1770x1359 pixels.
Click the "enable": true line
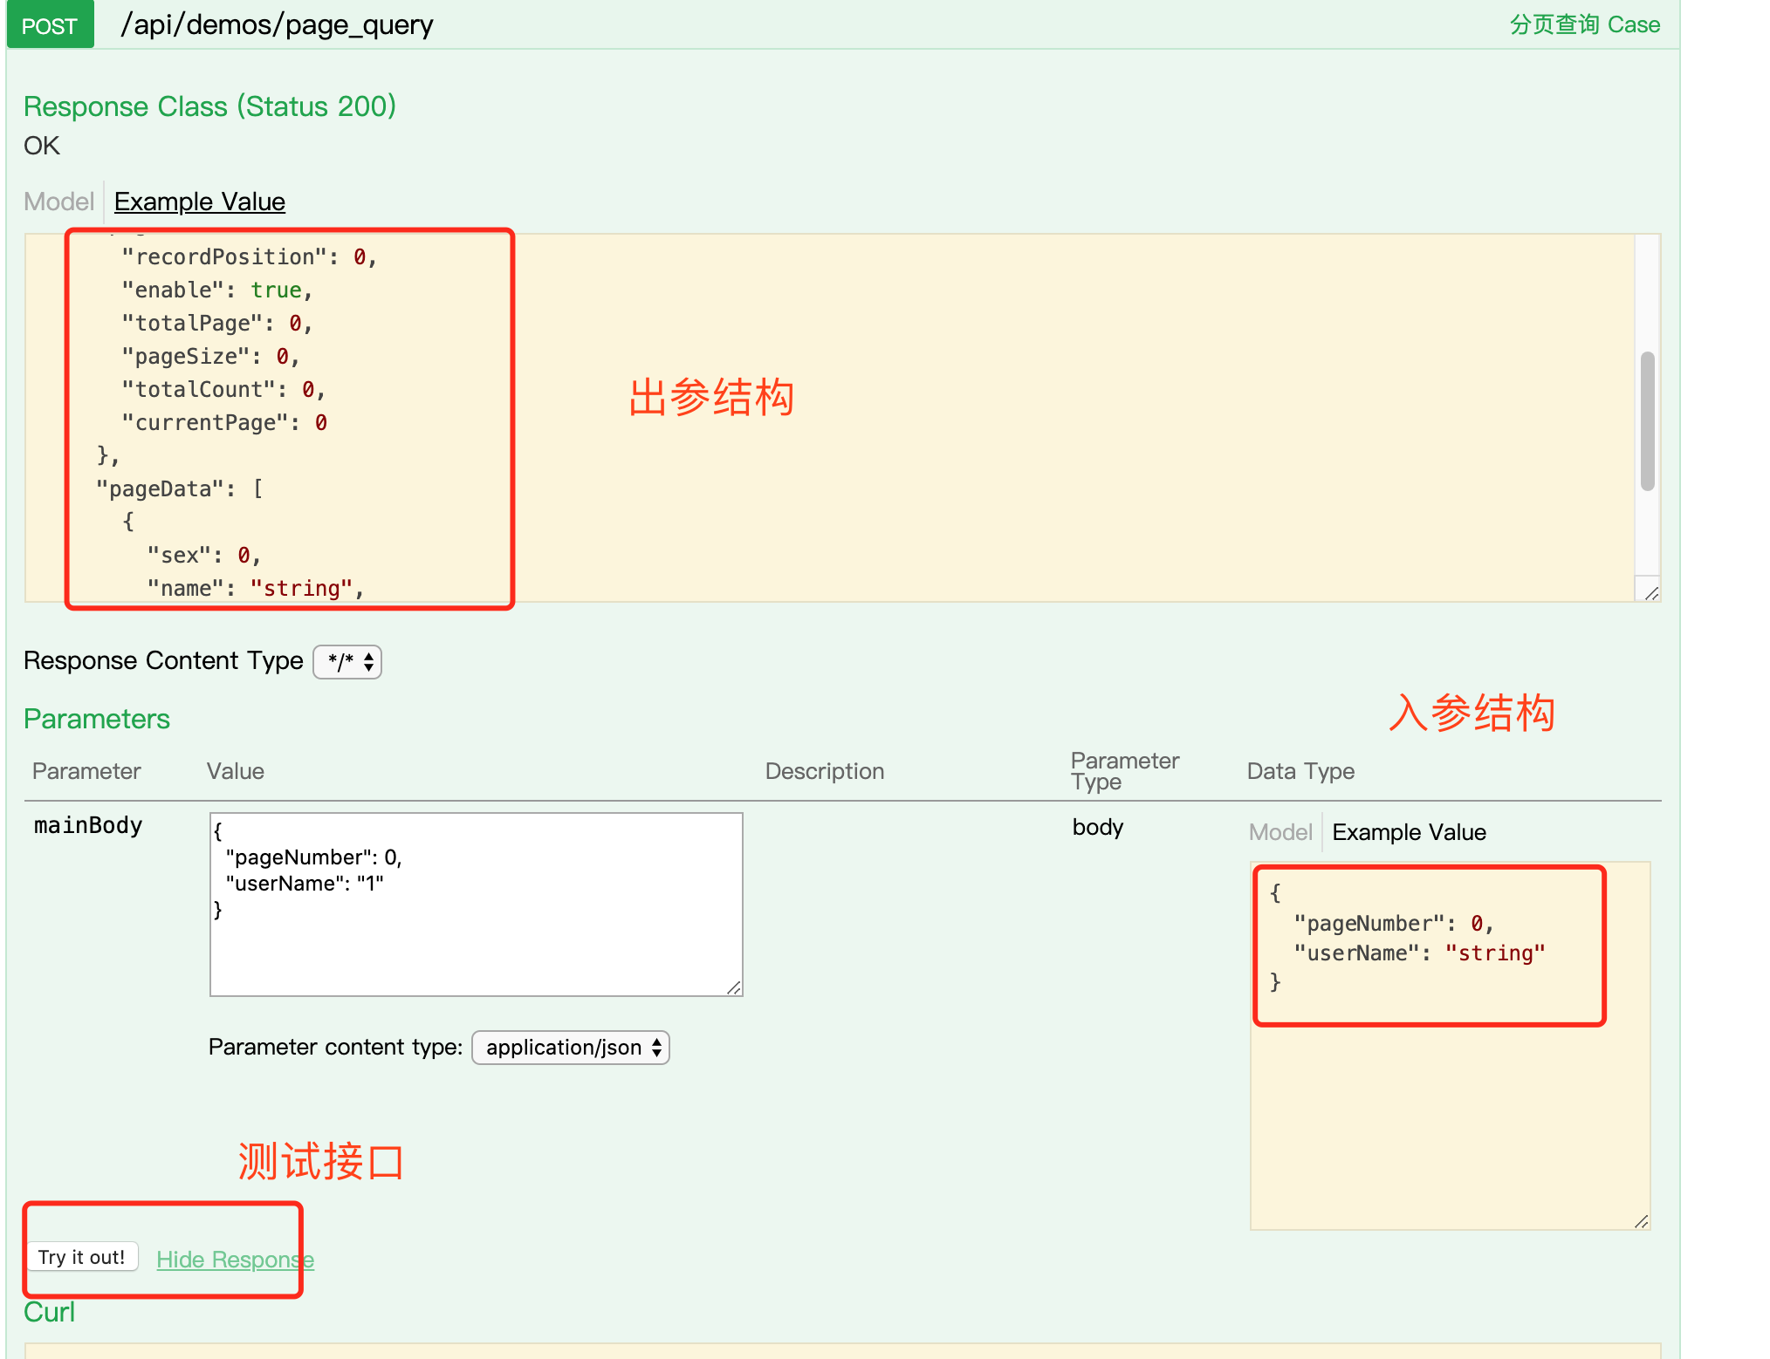pyautogui.click(x=217, y=290)
